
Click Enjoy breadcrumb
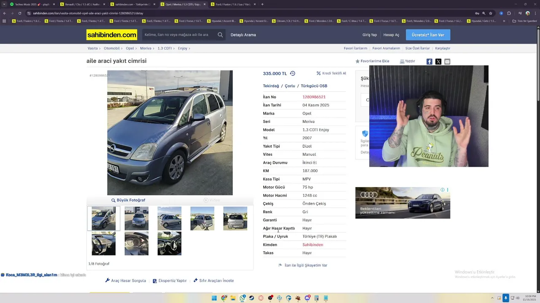coord(183,48)
